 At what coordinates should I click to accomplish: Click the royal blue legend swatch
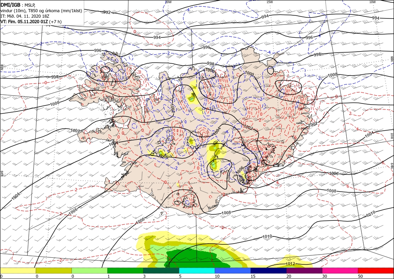233,270
